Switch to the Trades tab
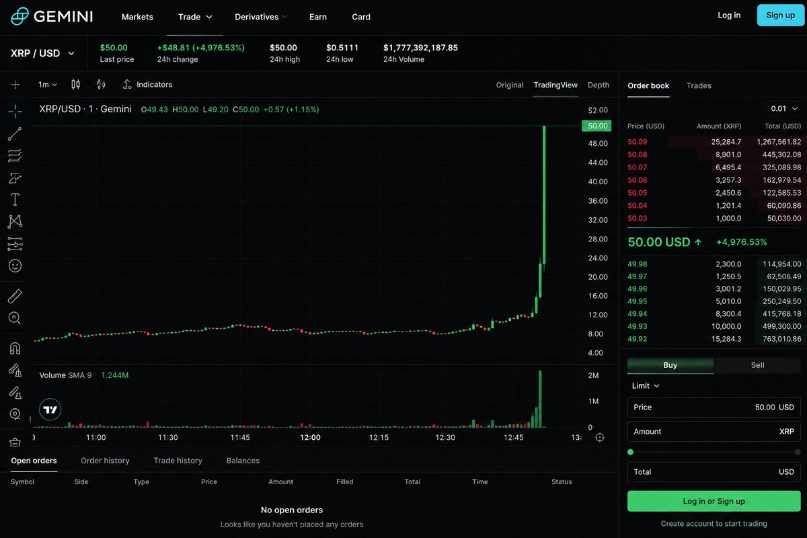The image size is (807, 538). click(x=699, y=85)
